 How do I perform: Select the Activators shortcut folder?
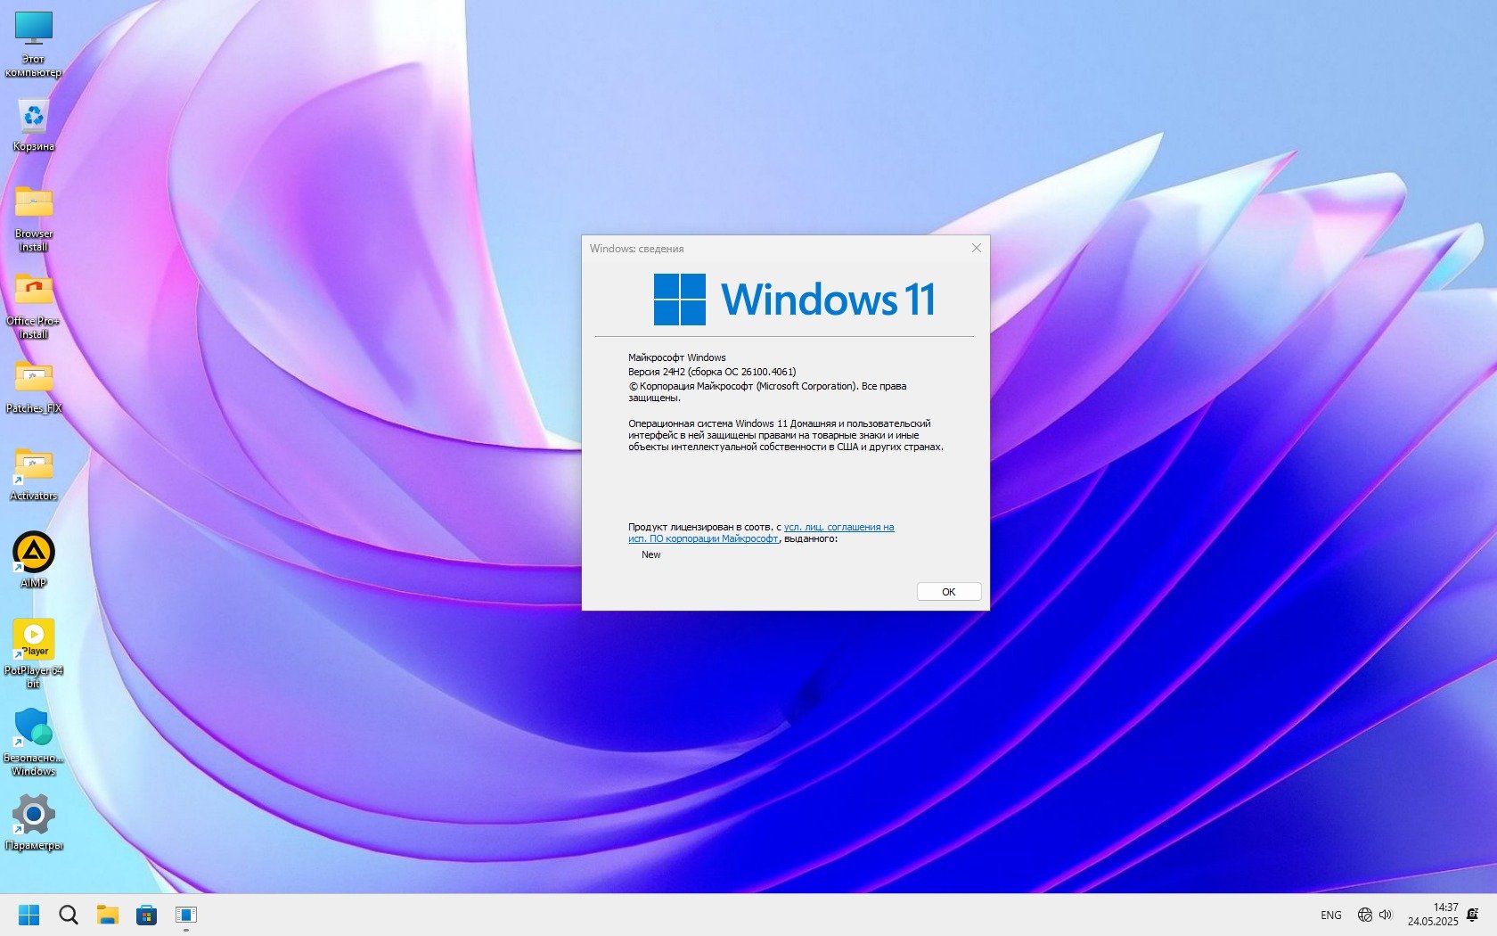point(34,475)
